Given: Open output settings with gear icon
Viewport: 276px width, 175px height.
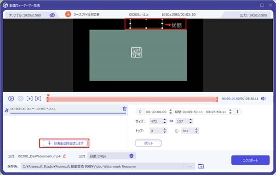Looking at the screenshot, I should click(x=131, y=156).
